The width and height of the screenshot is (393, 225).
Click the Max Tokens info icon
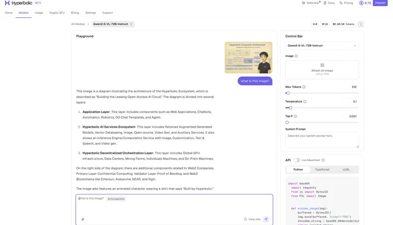click(x=304, y=87)
